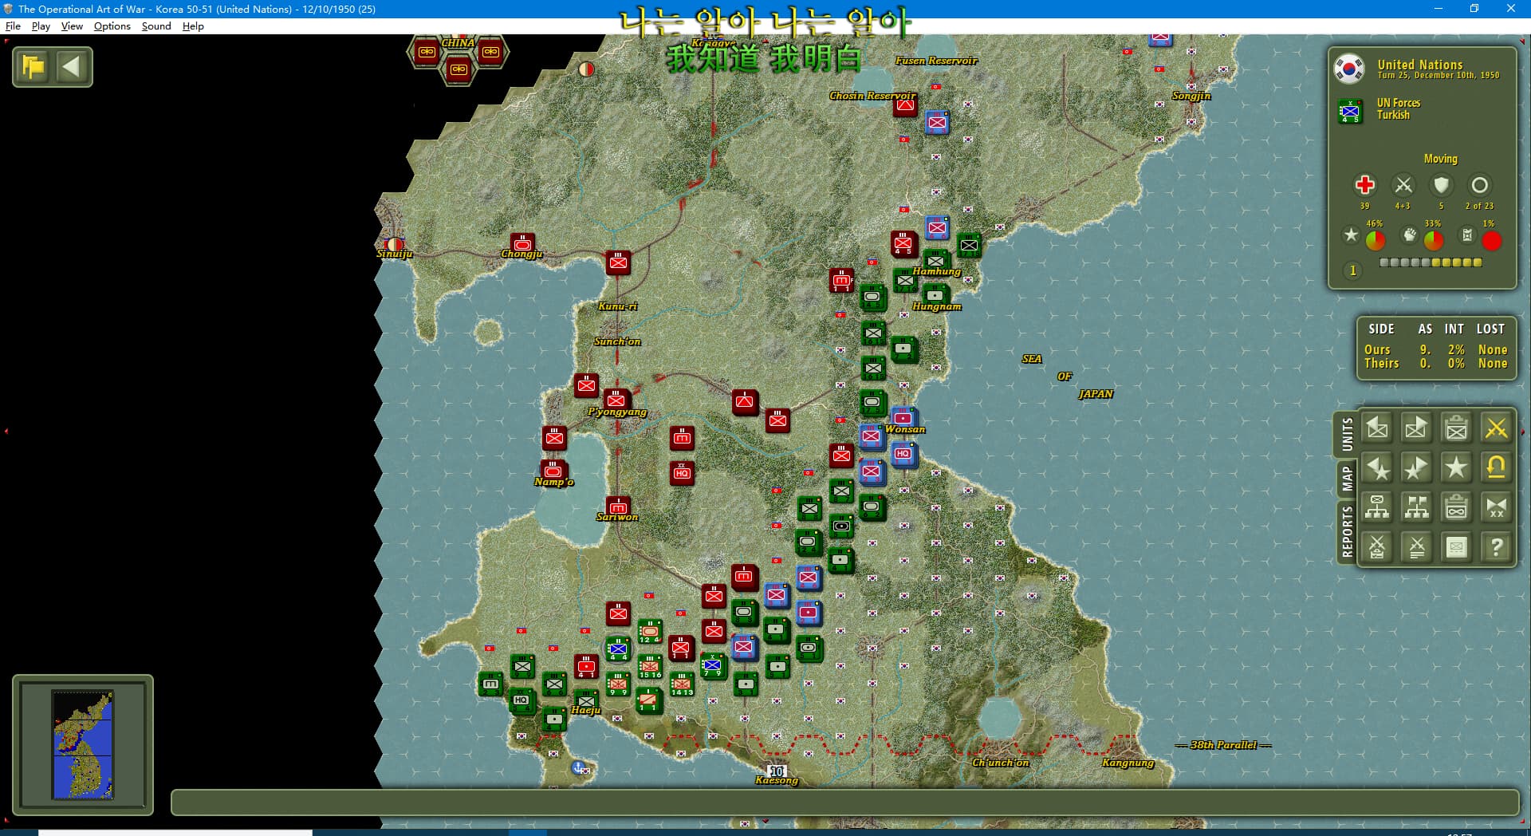Click the minimap of Korea
1531x836 pixels.
pyautogui.click(x=83, y=745)
